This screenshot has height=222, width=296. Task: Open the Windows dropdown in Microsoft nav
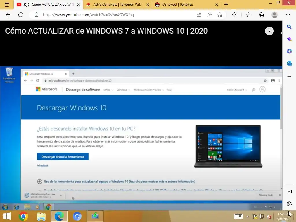123,90
